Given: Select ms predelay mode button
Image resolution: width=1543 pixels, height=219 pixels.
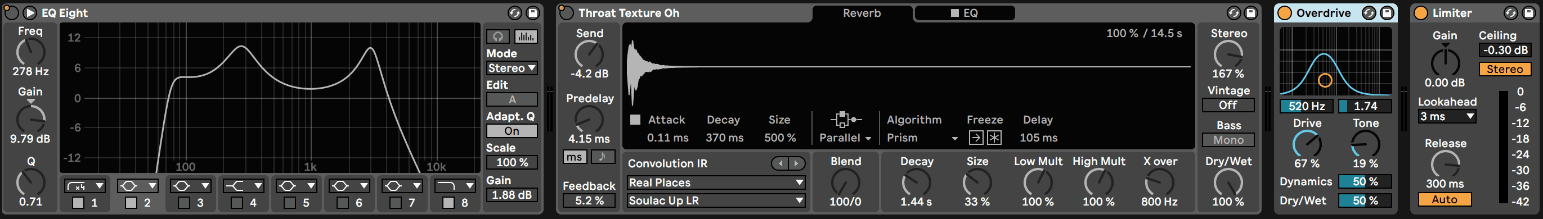Looking at the screenshot, I should pos(575,157).
